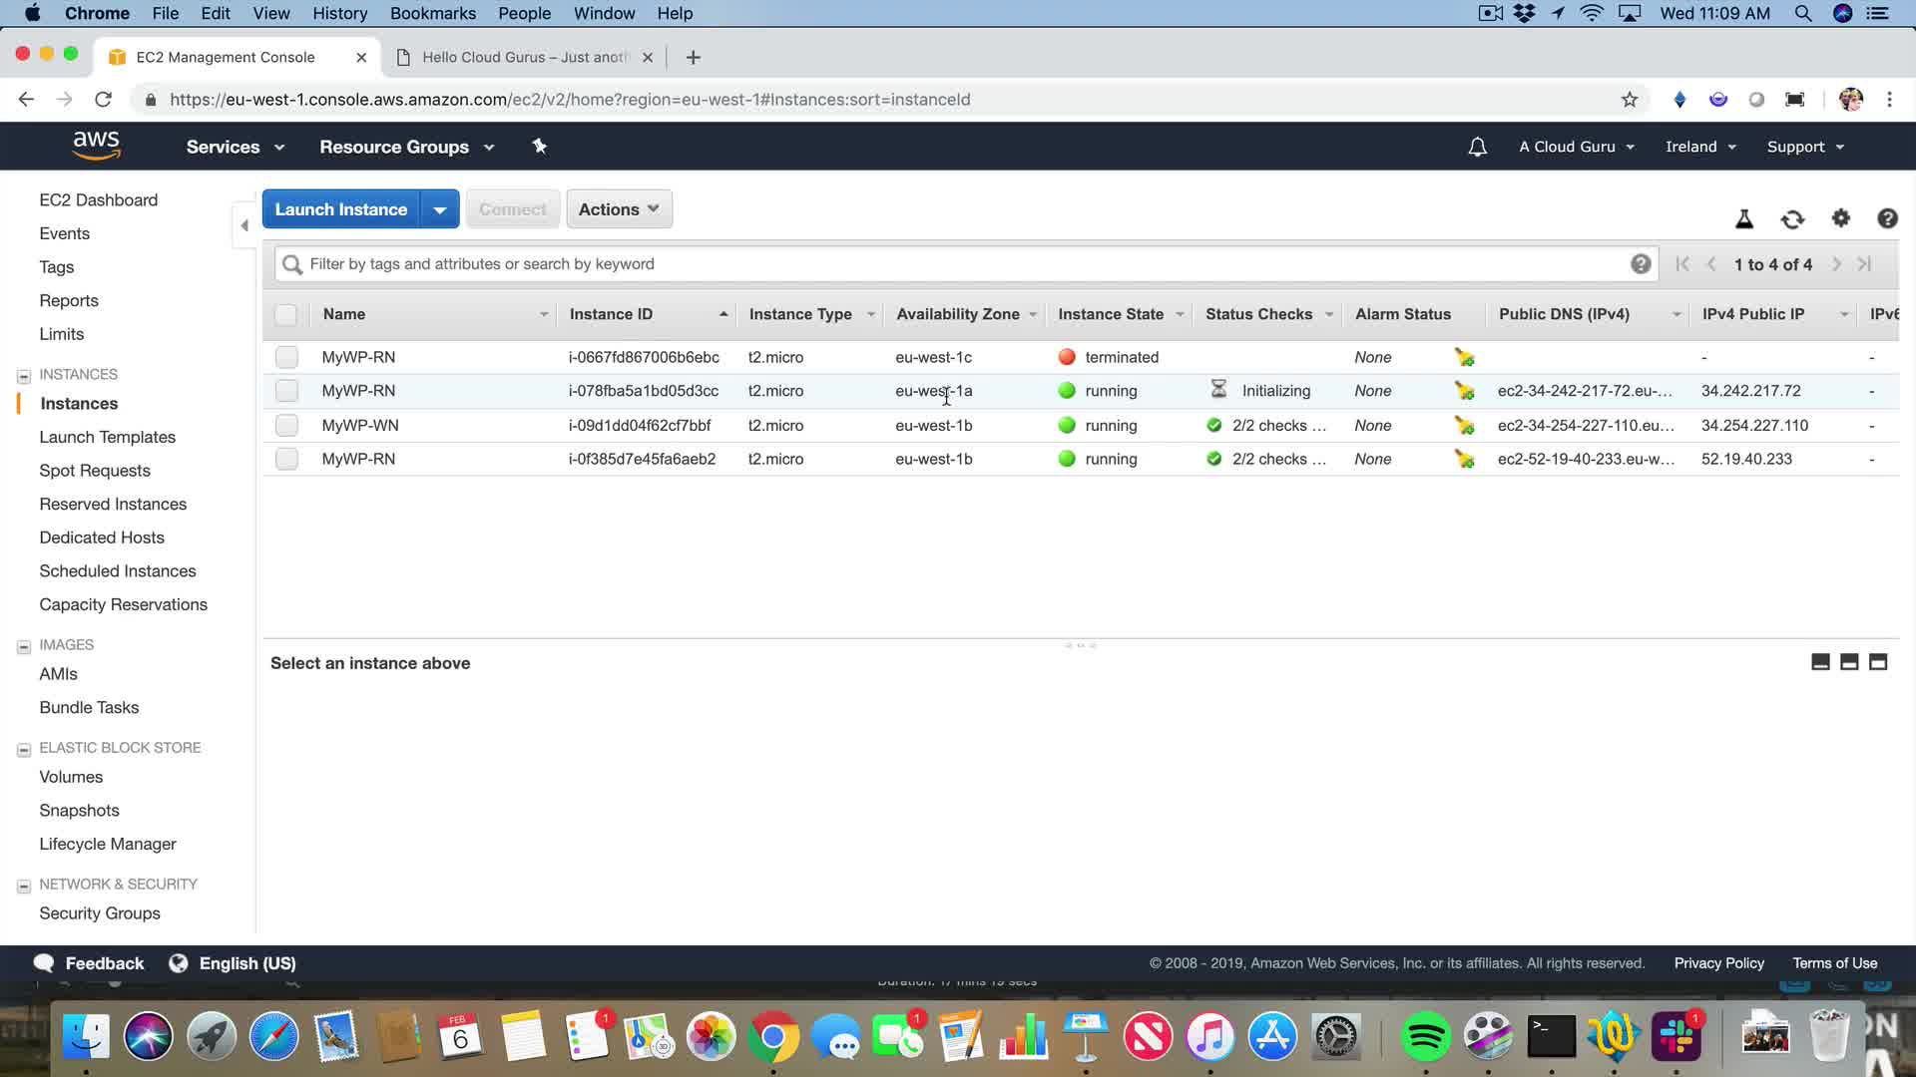Maximize details pane with rightmost layout icon
This screenshot has width=1916, height=1077.
1877,662
